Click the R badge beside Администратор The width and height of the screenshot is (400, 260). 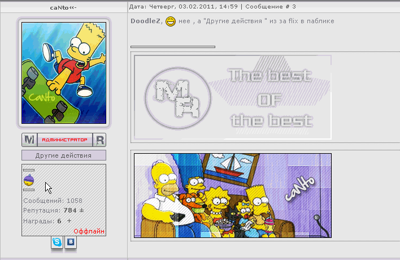(x=99, y=140)
